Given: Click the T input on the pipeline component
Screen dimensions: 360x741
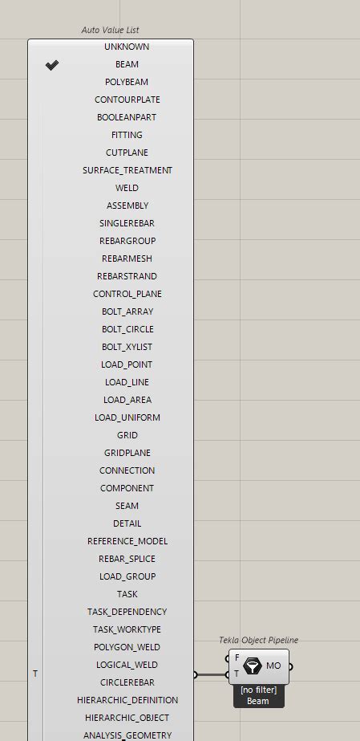Looking at the screenshot, I should click(x=237, y=674).
